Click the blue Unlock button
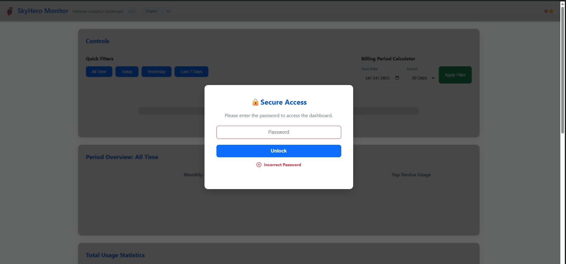Viewport: 566px width, 264px height. coord(279,151)
